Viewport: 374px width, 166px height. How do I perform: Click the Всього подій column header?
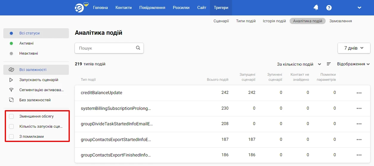coord(218,80)
